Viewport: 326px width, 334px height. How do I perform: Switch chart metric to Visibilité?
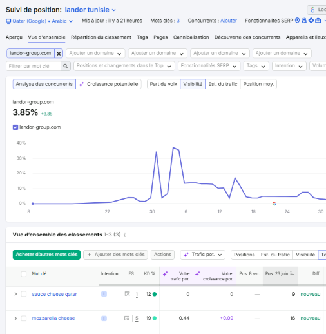coord(193,84)
